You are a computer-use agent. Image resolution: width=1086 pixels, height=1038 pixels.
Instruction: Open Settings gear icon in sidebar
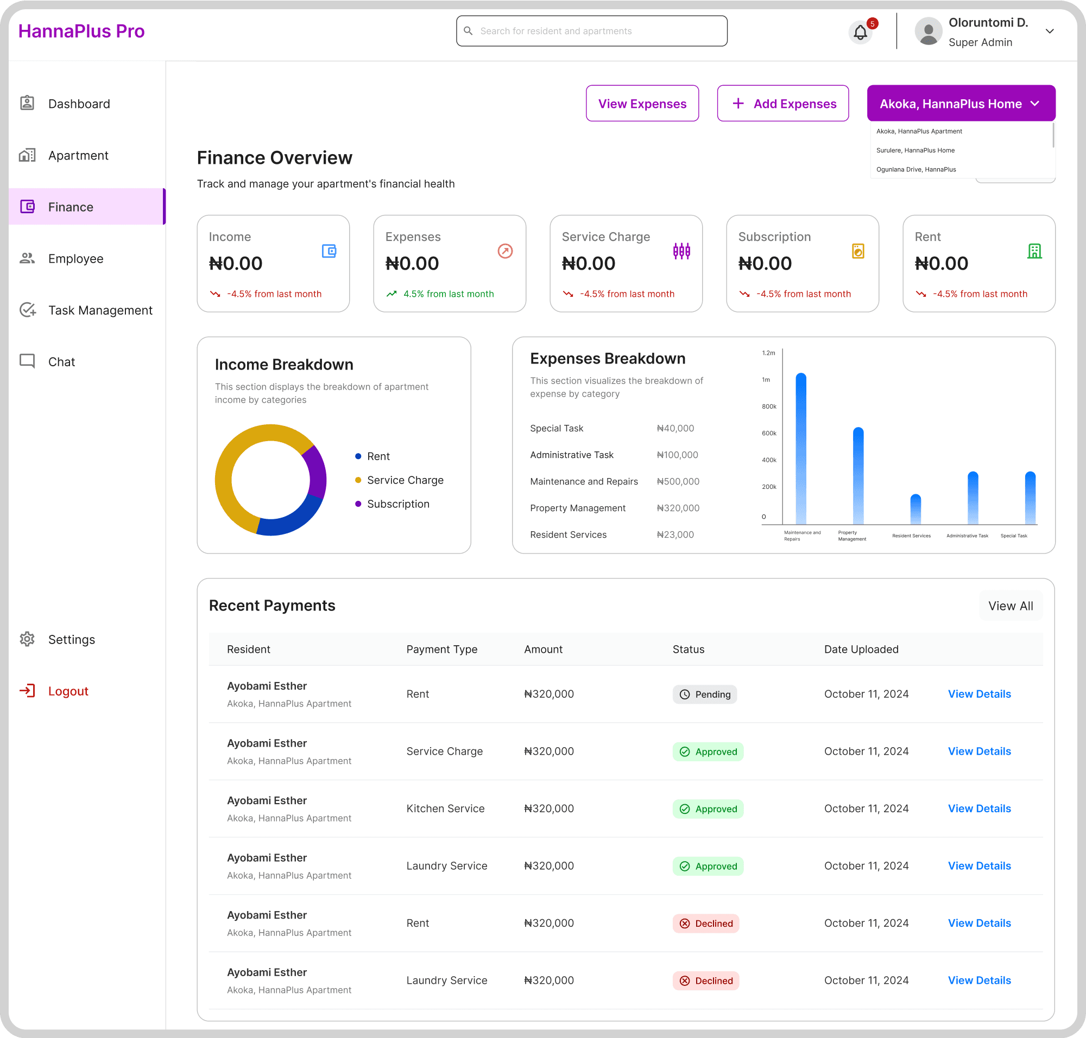(27, 639)
